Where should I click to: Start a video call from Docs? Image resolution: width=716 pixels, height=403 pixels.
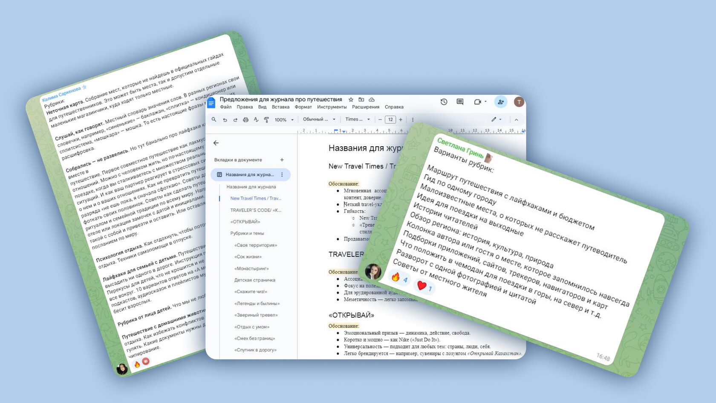[x=477, y=102]
